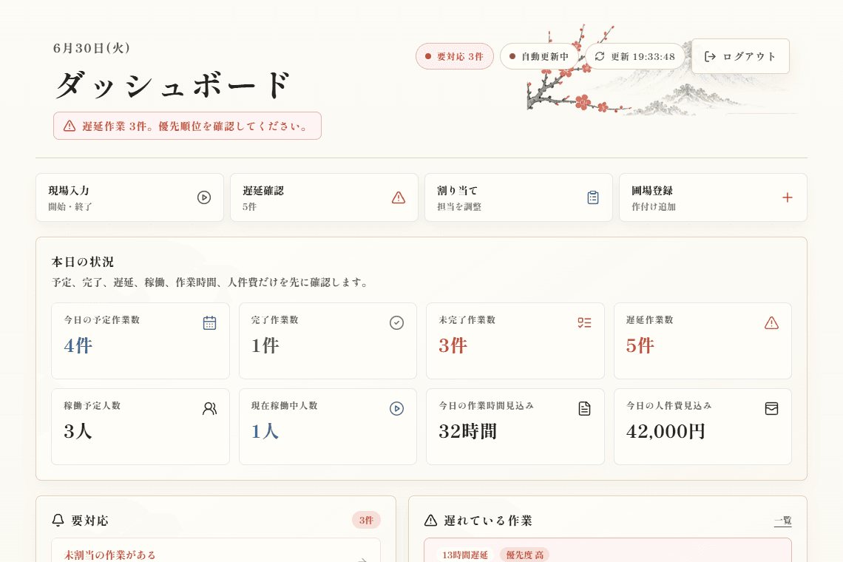Viewport: 843px width, 562px height.
Task: Click the 13時間遅延 tag
Action: click(465, 555)
